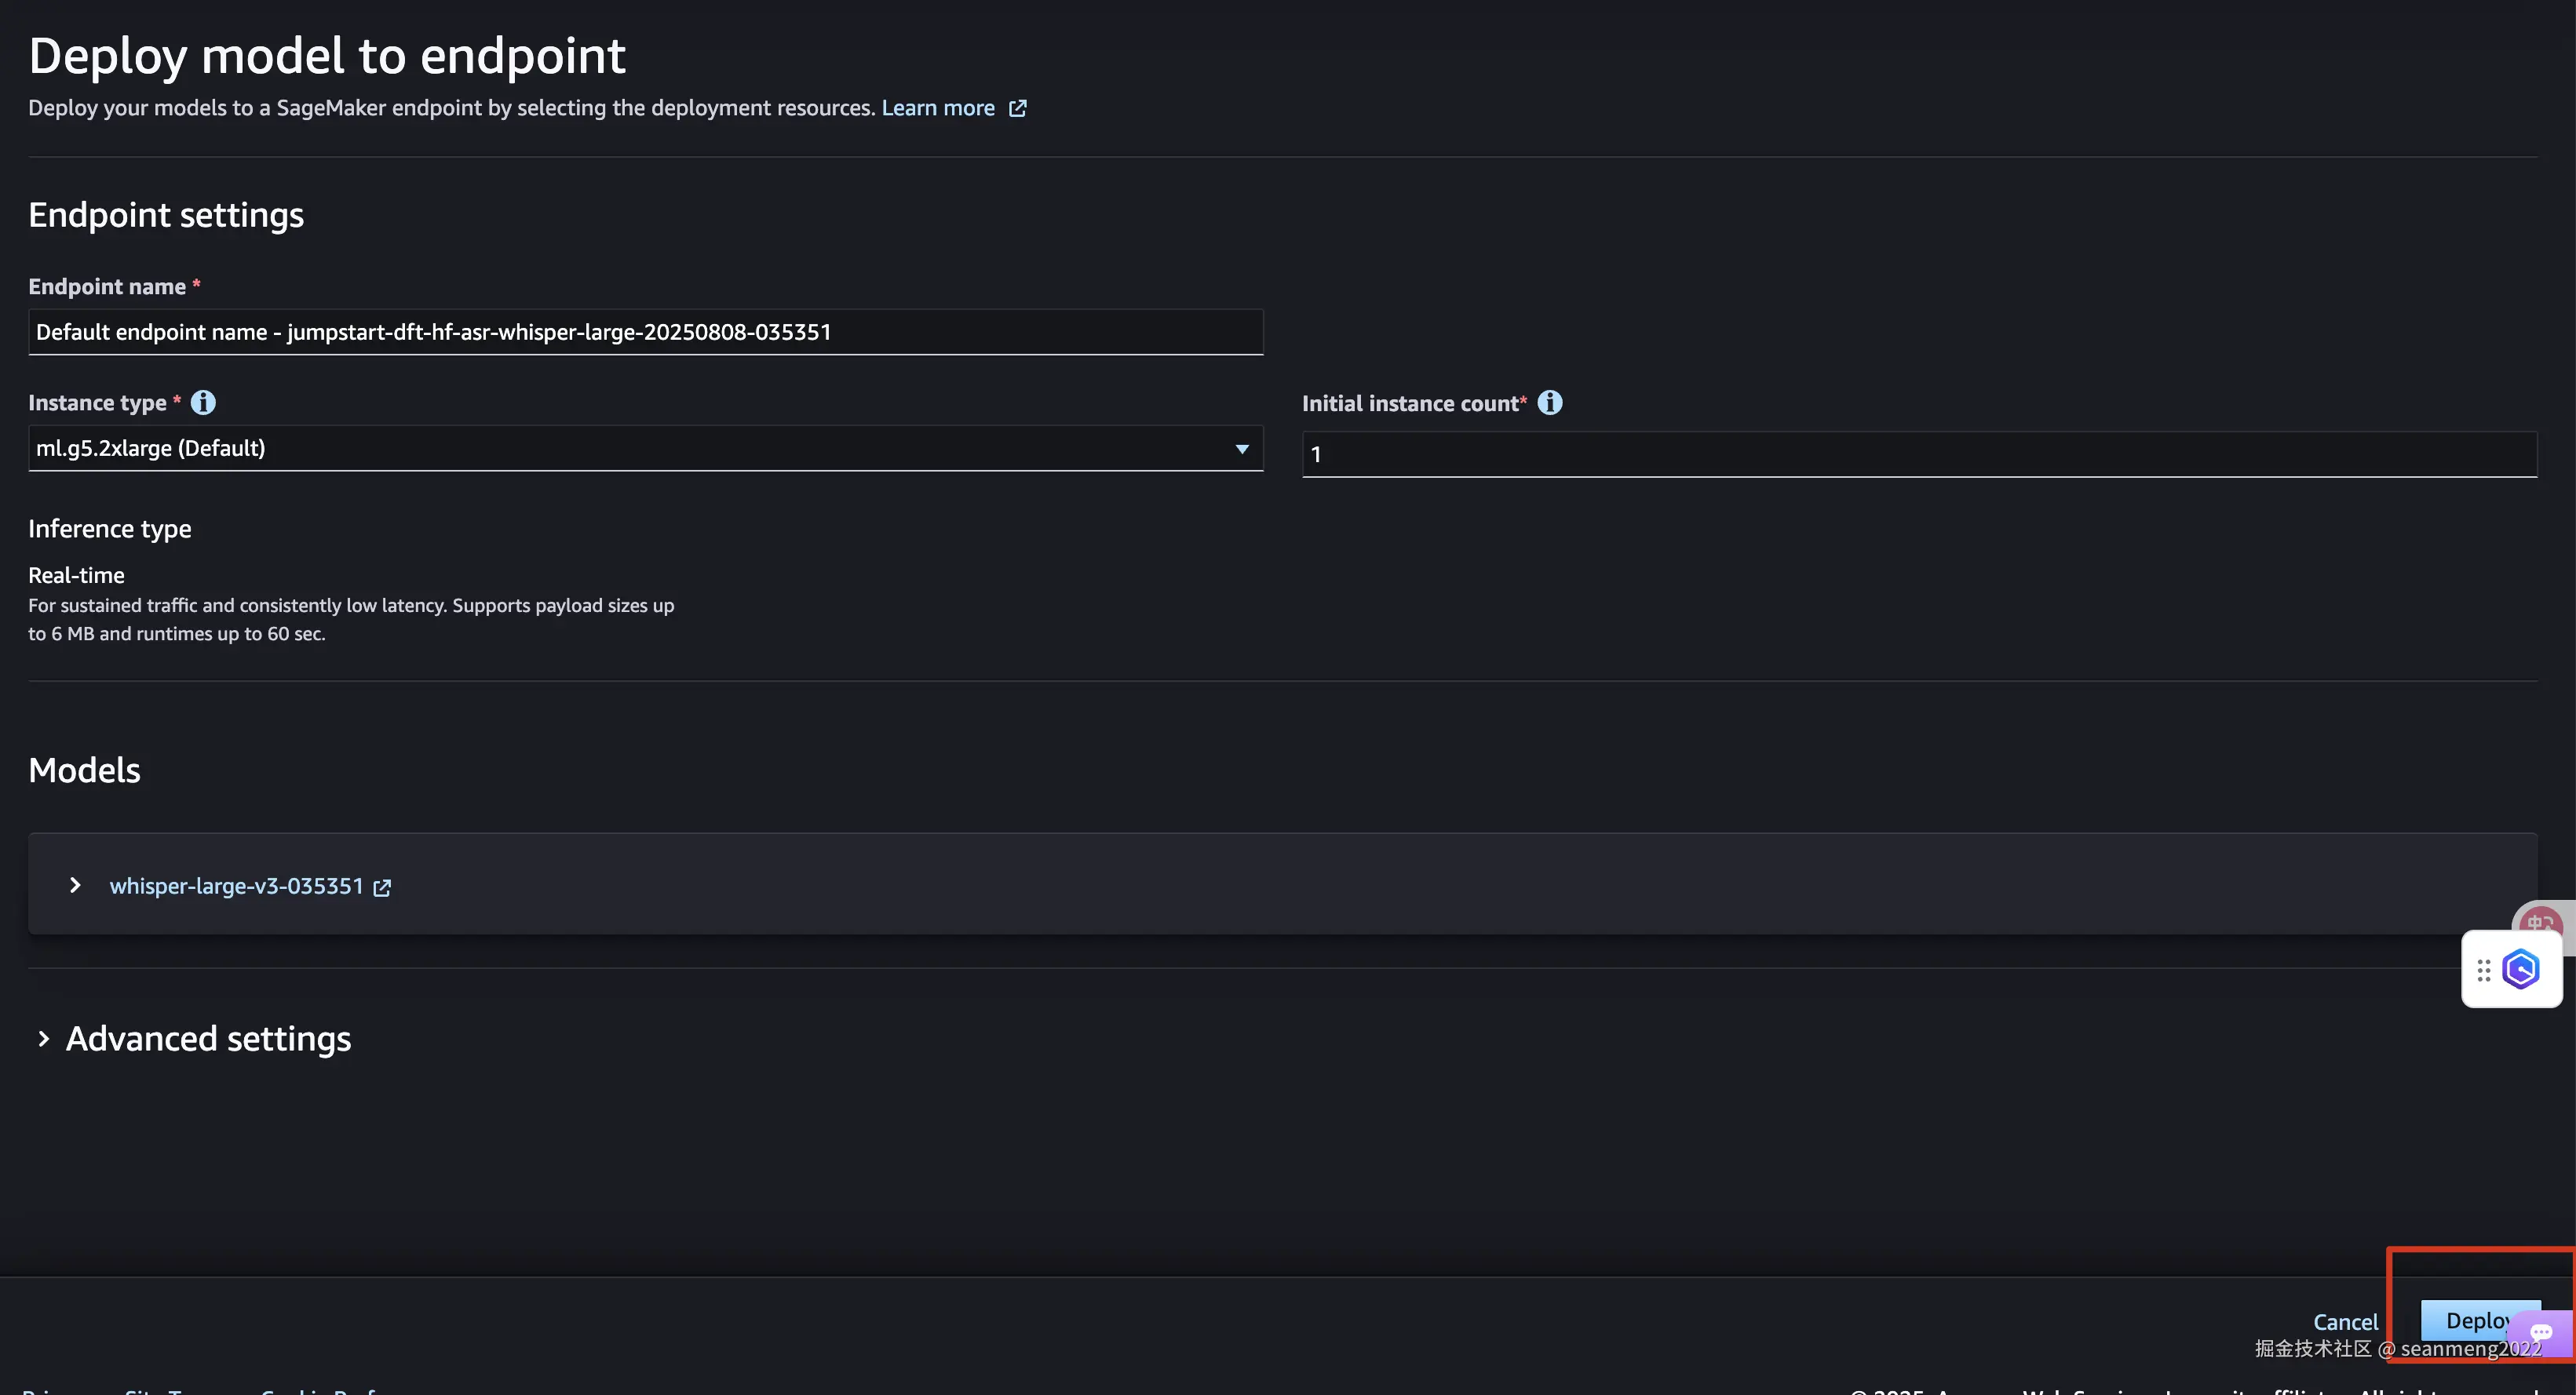
Task: Open the Instance type info tooltip icon
Action: [203, 402]
